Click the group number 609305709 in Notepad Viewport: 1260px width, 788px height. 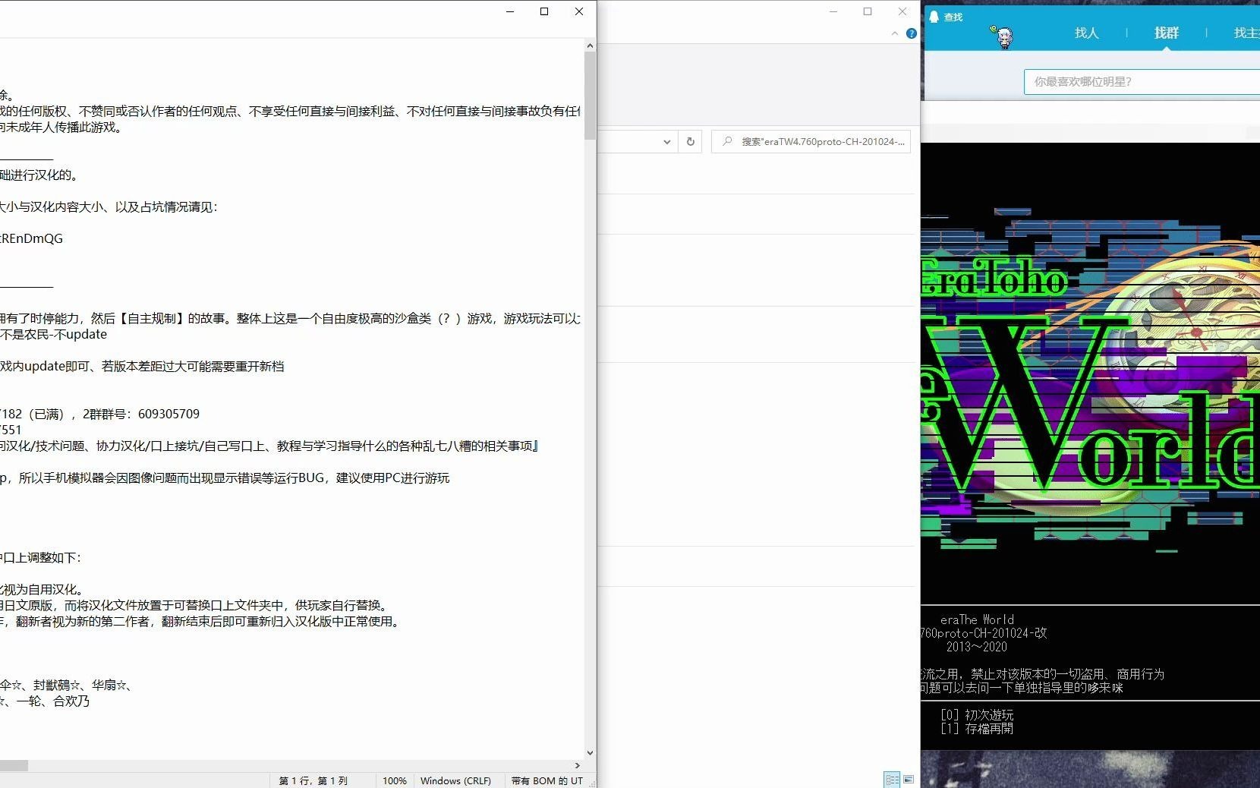(x=169, y=414)
